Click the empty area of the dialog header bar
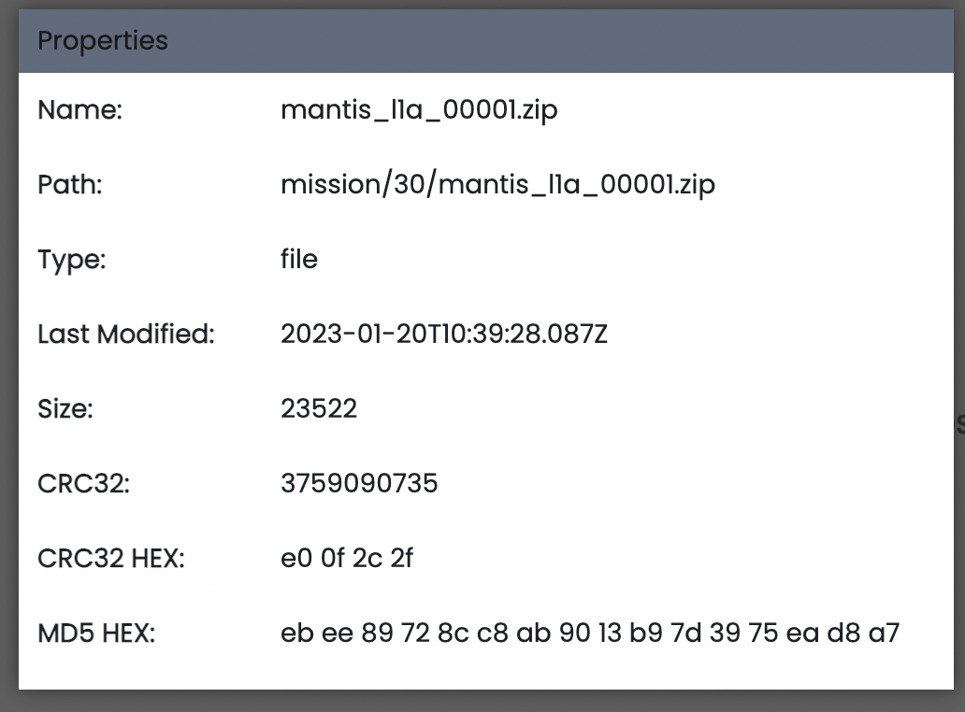 click(561, 41)
